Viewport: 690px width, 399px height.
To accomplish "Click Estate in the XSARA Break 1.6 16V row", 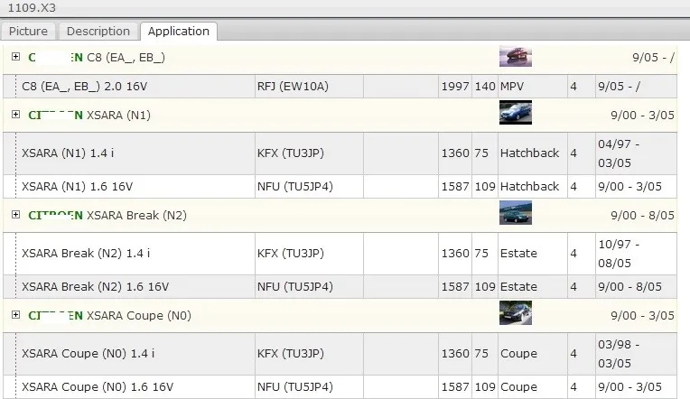I will [518, 287].
